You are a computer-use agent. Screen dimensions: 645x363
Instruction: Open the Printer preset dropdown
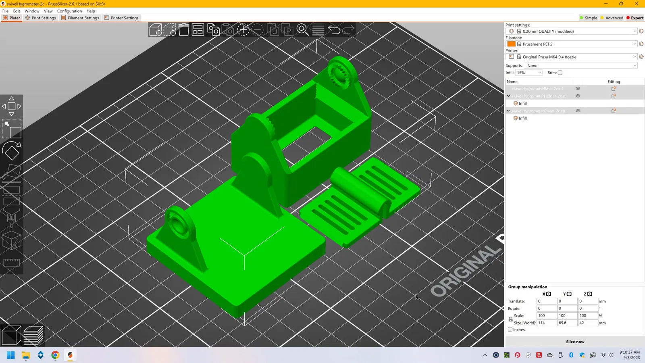point(572,57)
